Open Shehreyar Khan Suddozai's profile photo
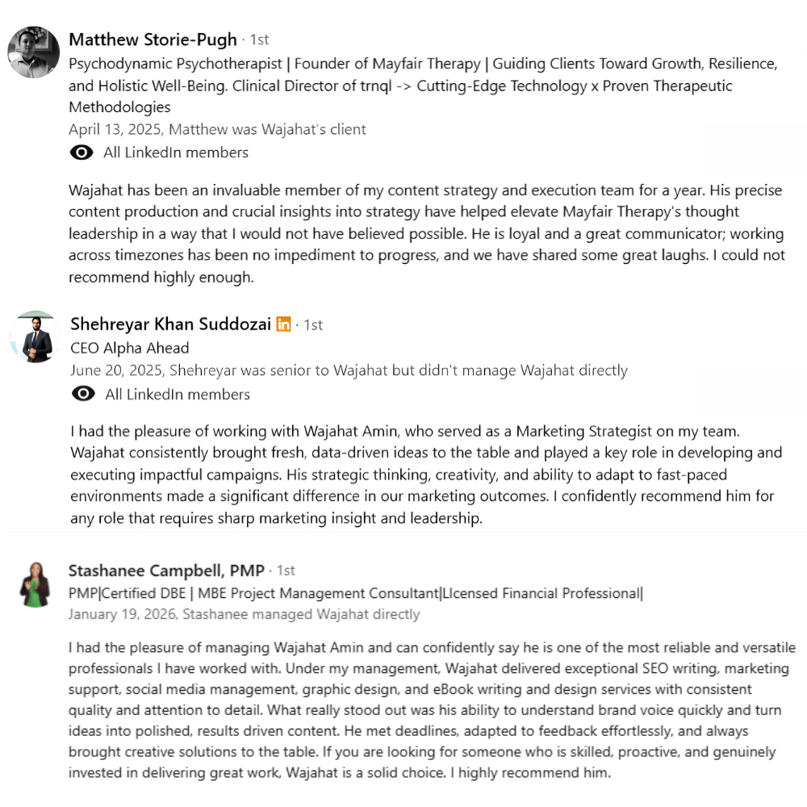 36,337
